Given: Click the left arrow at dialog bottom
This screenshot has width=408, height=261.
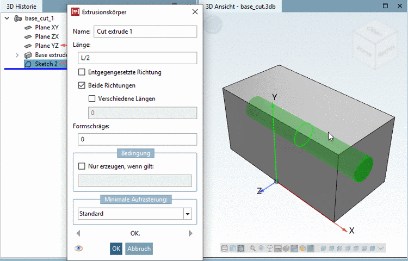Looking at the screenshot, I should [78, 233].
